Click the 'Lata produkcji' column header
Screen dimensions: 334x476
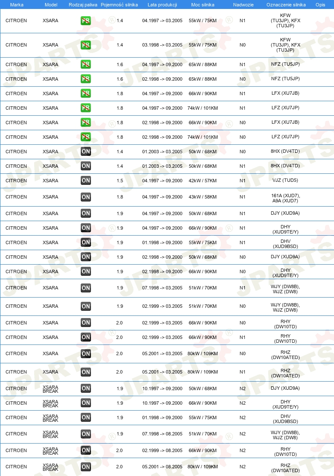click(x=162, y=5)
